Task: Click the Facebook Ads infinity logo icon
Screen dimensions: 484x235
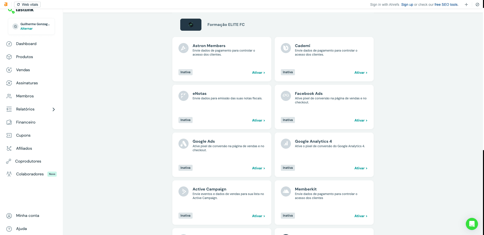Action: (286, 96)
